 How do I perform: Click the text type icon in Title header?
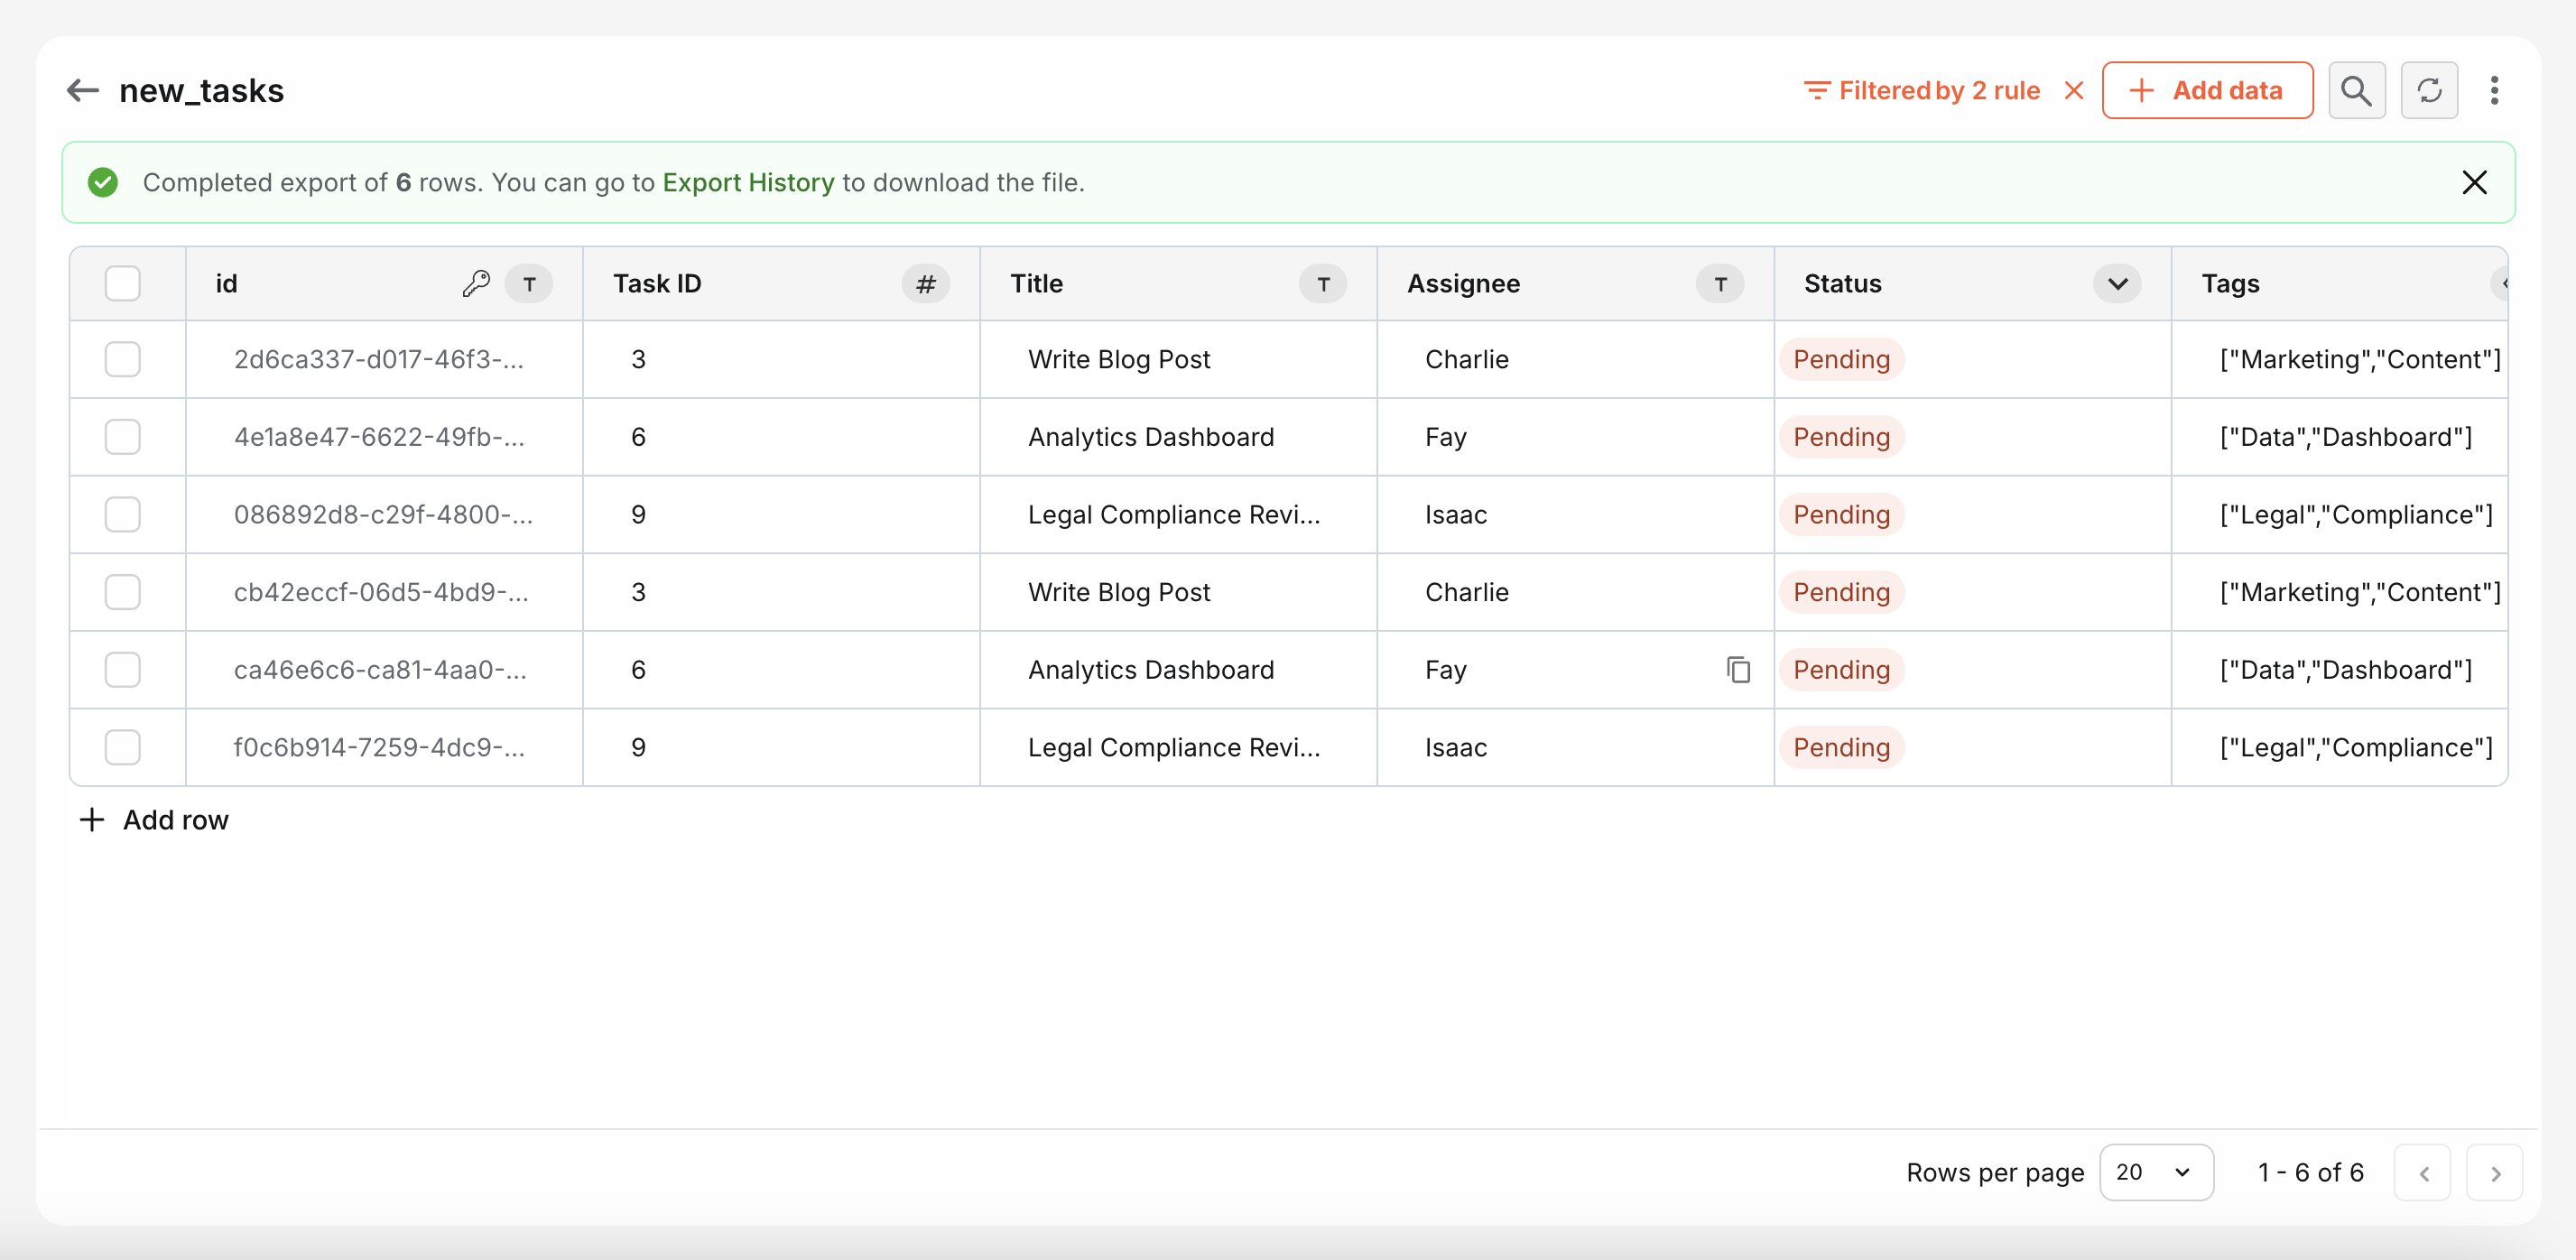click(1322, 284)
